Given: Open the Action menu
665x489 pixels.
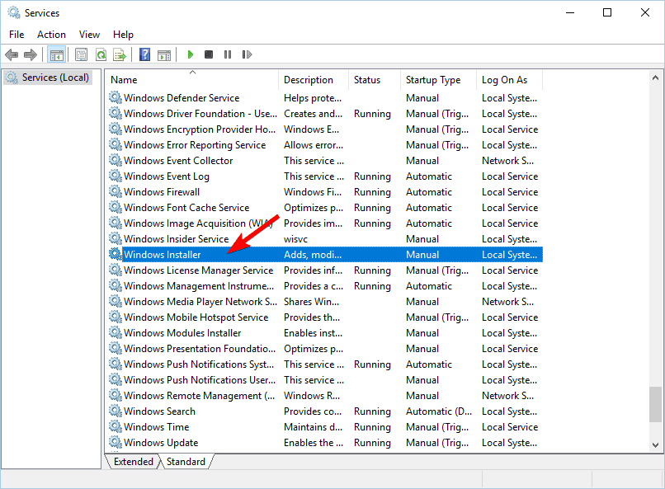Looking at the screenshot, I should 51,35.
